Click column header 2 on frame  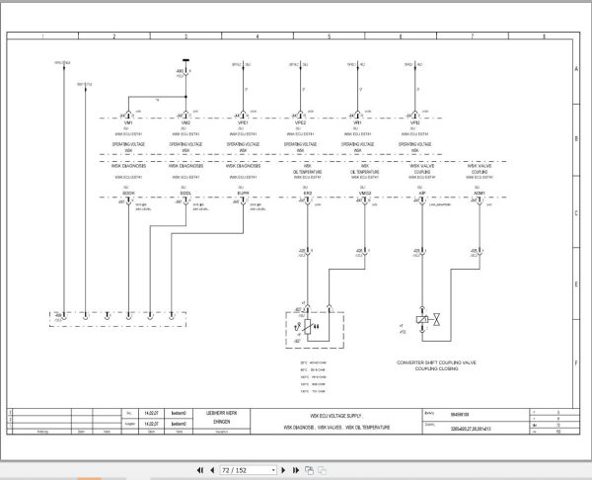click(114, 37)
